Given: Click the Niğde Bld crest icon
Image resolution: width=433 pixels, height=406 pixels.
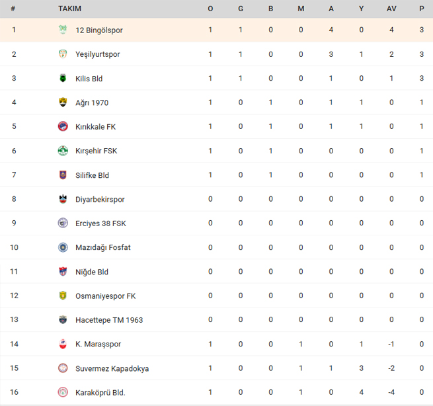Looking at the screenshot, I should click(x=63, y=272).
